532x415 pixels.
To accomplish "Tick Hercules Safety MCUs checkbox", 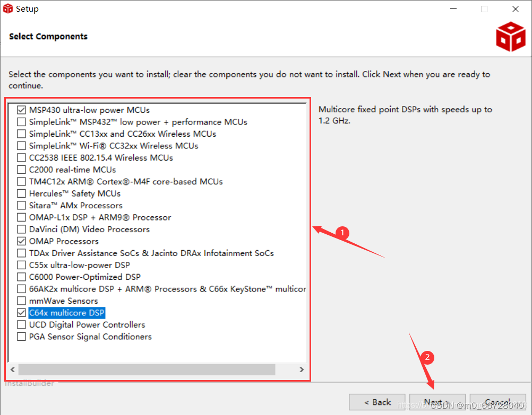I will pos(21,193).
